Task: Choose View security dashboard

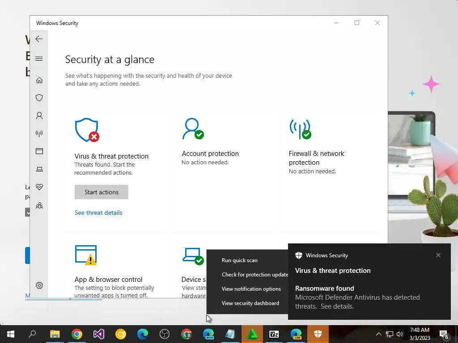Action: click(247, 303)
